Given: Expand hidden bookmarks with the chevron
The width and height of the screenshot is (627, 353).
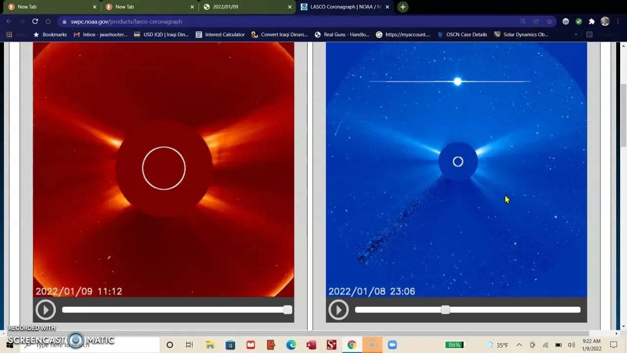Looking at the screenshot, I should point(576,35).
